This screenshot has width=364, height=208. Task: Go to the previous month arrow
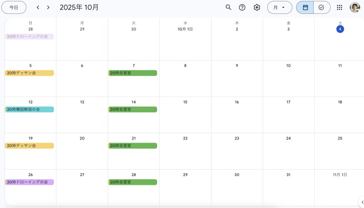pos(38,7)
